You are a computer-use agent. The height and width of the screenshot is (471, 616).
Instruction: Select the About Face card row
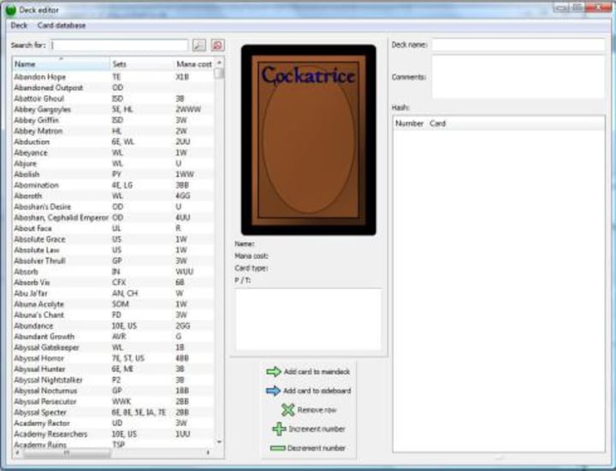(114, 228)
